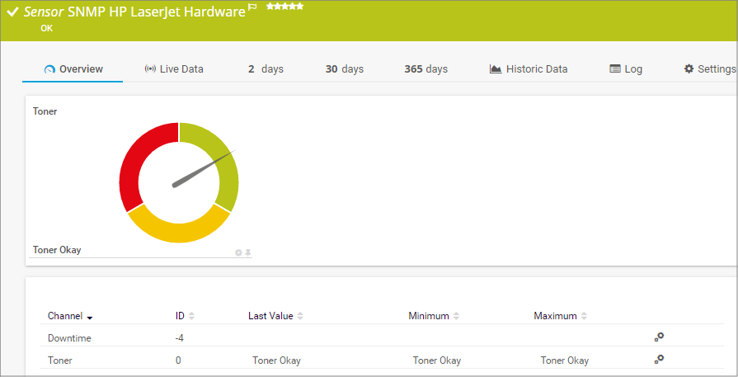The height and width of the screenshot is (377, 738).
Task: Click the Toner gauge needle
Action: 203,169
